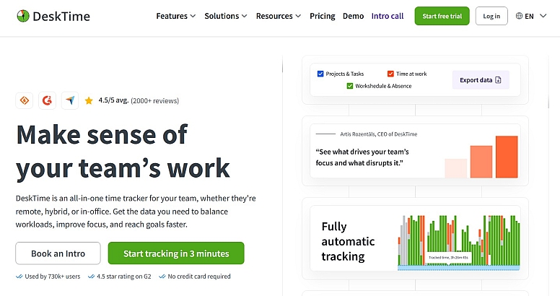Go to the Pricing page
This screenshot has height=296, width=560.
(x=322, y=16)
